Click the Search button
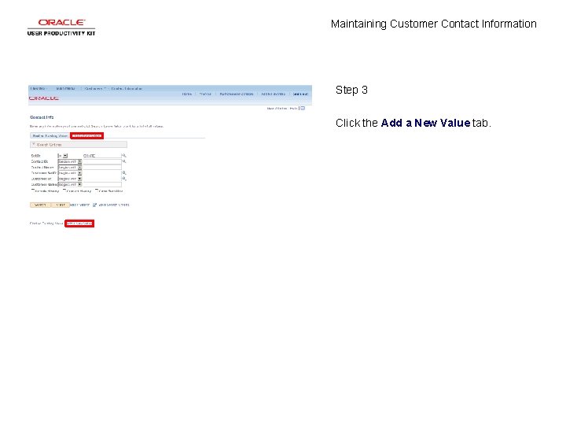The image size is (566, 425). click(x=40, y=205)
